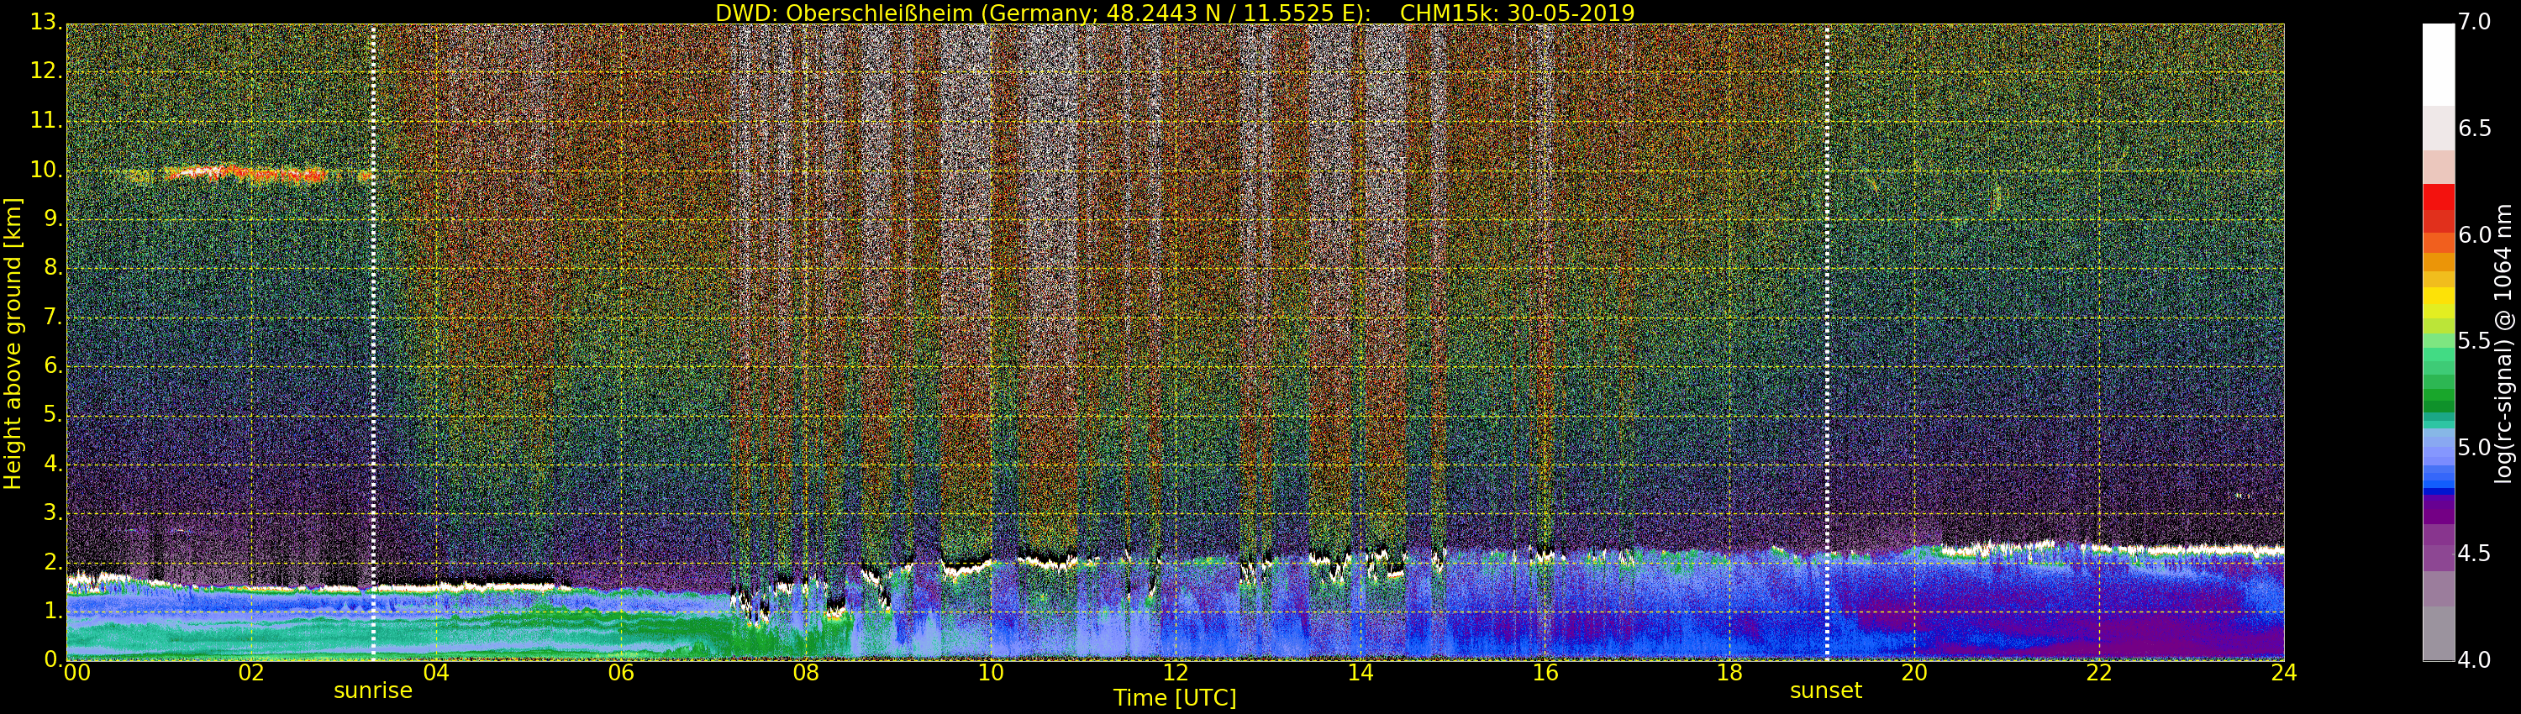Click the colorbar label 'log(rc-signal) @ 1064 nm'
The image size is (2521, 714).
pos(2503,344)
